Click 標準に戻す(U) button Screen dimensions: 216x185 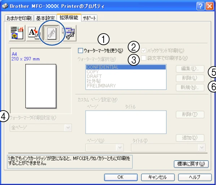191,164
